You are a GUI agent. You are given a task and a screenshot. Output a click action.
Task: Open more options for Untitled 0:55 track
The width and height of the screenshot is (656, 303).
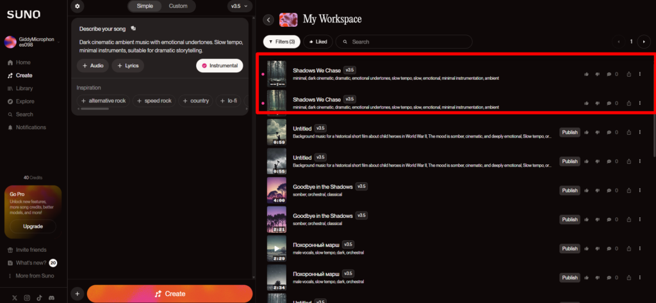point(640,161)
